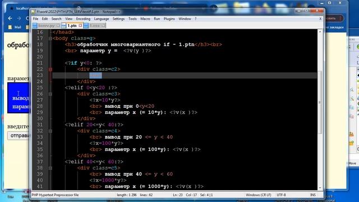
Task: Minimize the Notepad++ window
Action: tap(298, 11)
